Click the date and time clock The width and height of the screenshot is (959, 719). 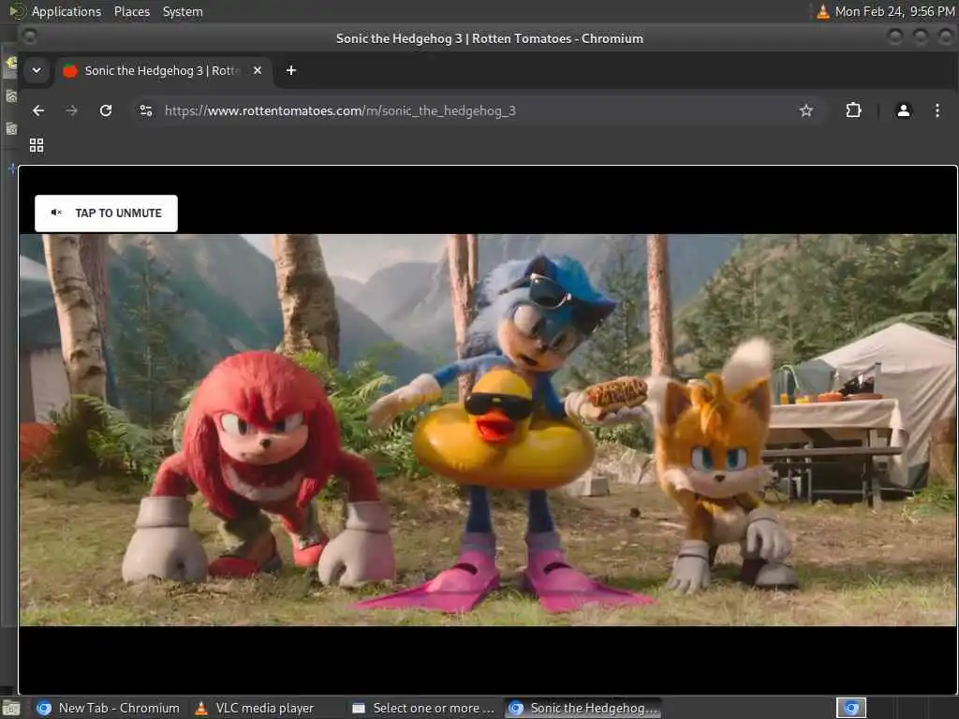(x=894, y=11)
